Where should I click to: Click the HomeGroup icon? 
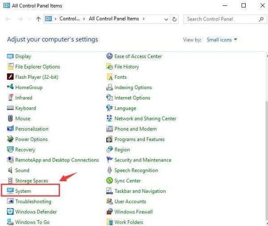(x=11, y=87)
